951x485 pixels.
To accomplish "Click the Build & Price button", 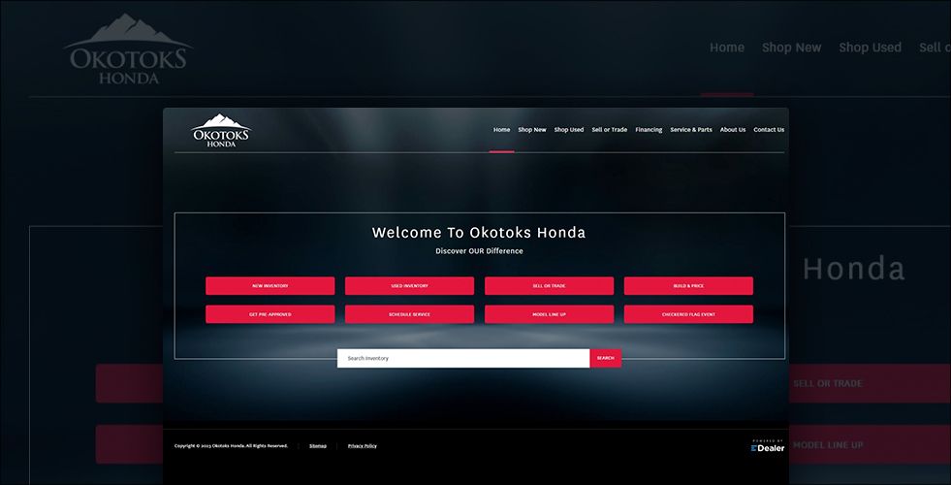I will click(x=688, y=286).
